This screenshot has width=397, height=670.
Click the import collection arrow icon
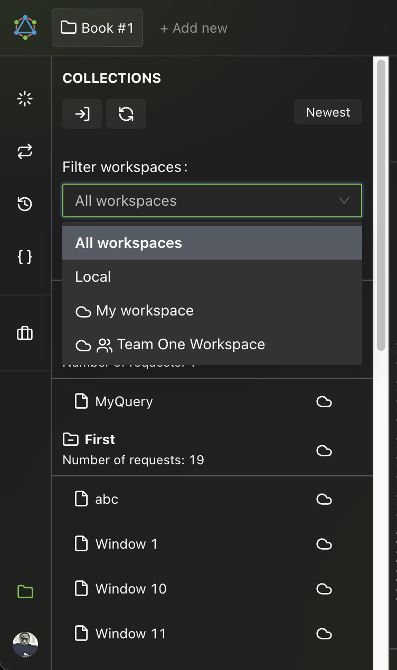pyautogui.click(x=82, y=114)
